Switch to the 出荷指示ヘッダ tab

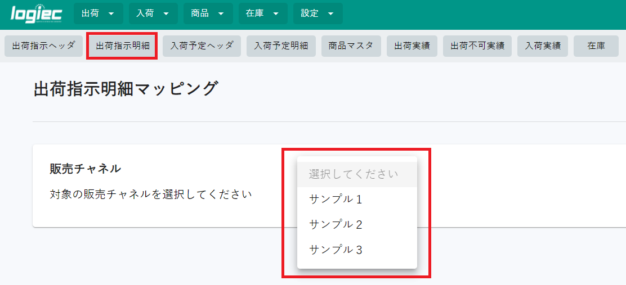43,46
